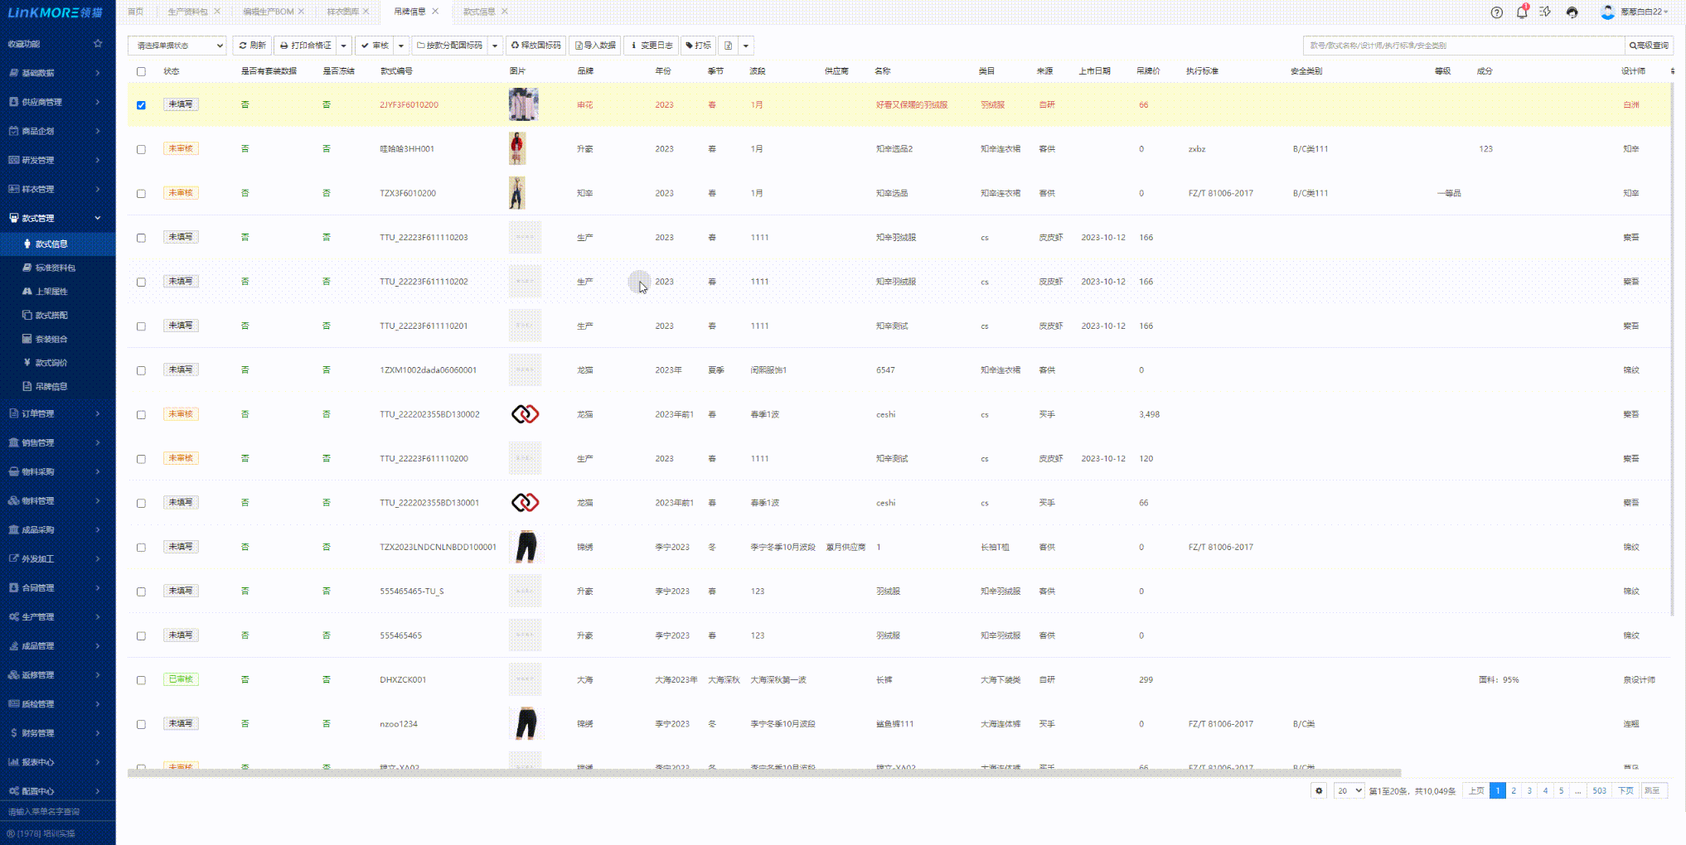Click the favorites star in sidebar
Image resolution: width=1686 pixels, height=845 pixels.
point(98,44)
